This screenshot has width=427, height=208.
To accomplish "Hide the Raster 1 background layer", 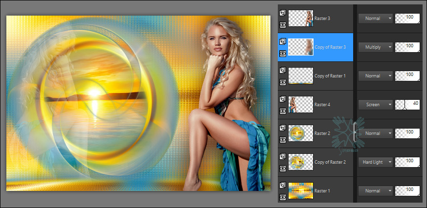I will pyautogui.click(x=282, y=196).
